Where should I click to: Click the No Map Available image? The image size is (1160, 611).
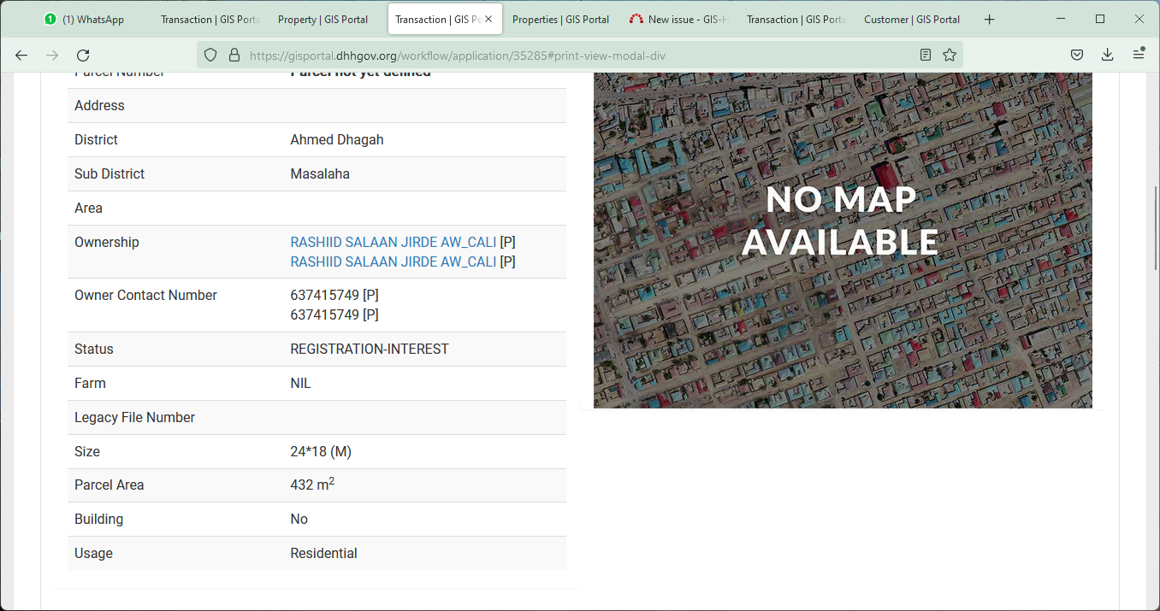(843, 240)
